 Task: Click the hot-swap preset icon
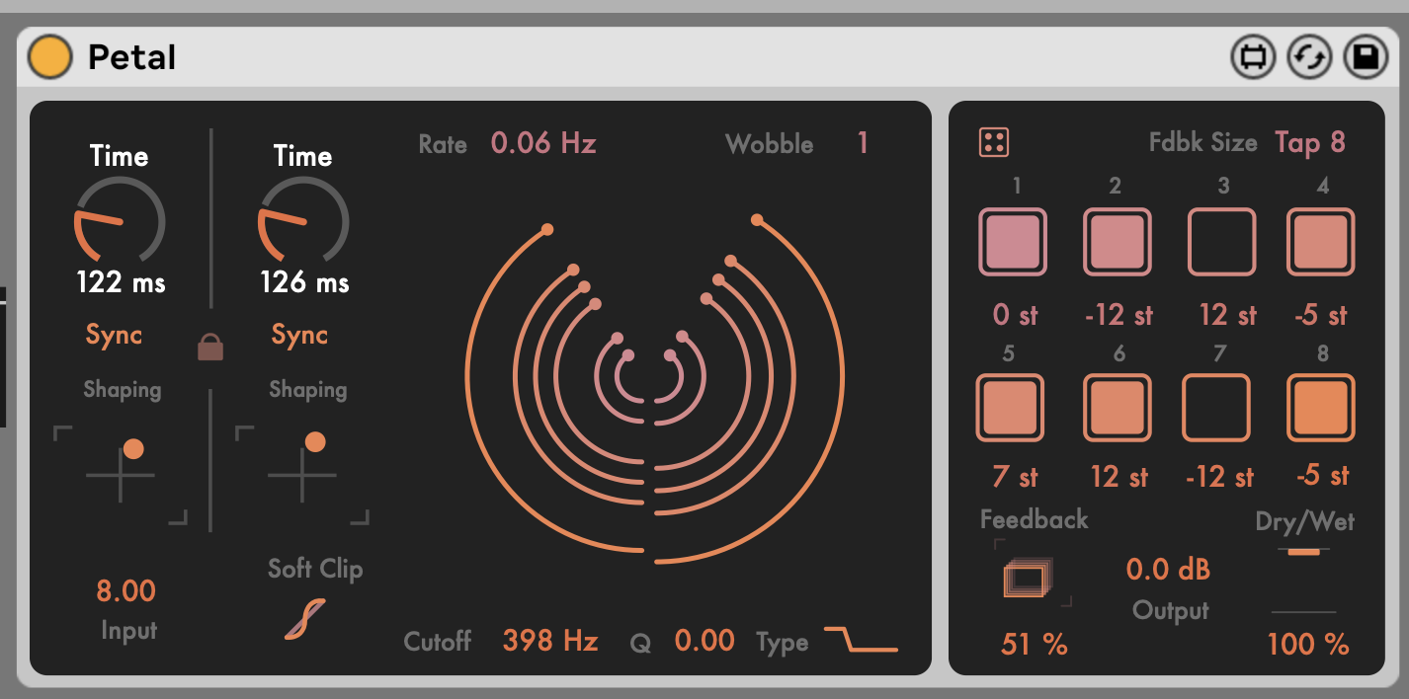(1309, 57)
